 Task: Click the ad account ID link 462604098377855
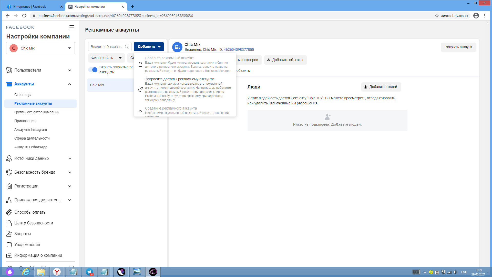point(239,50)
